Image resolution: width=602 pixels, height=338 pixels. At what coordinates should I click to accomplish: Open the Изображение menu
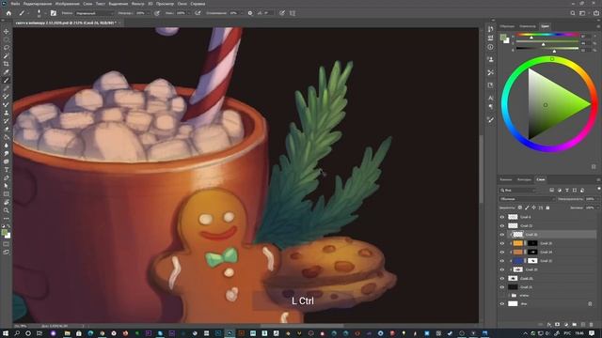(67, 4)
